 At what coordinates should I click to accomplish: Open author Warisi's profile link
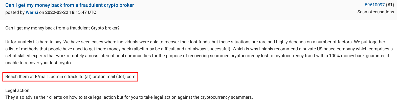pos(32,12)
